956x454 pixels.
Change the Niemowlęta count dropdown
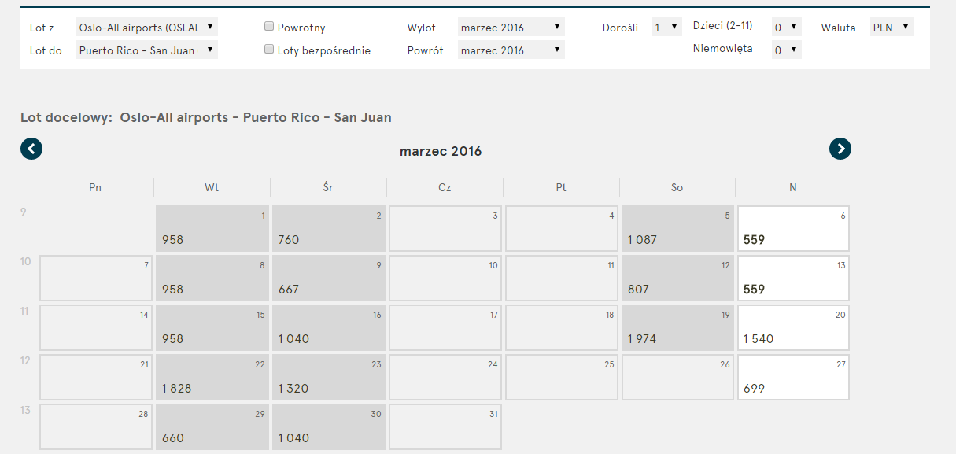click(x=787, y=50)
